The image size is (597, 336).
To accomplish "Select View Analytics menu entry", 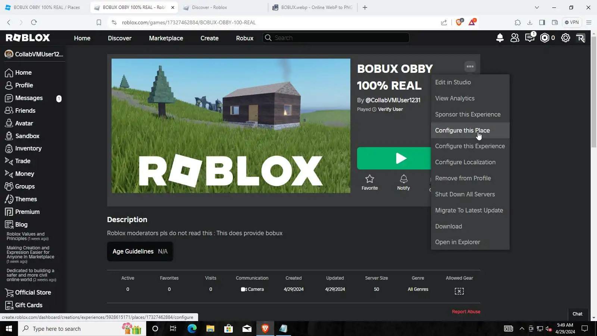I will pos(470,98).
